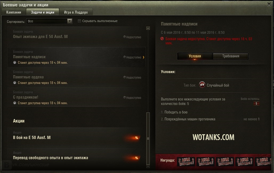
Task: Open the Игра в Ладдере tab
Action: pos(76,12)
